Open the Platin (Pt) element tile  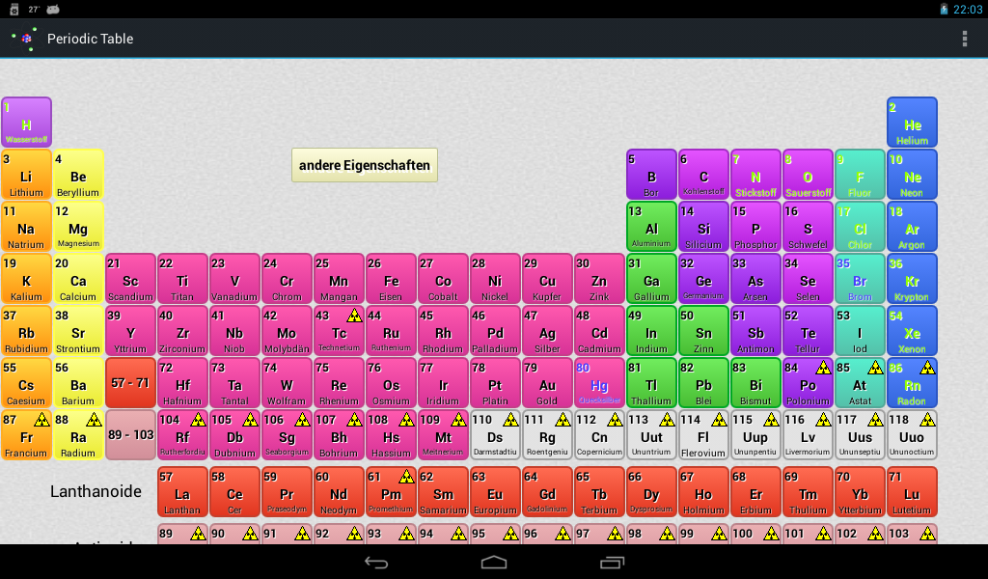click(x=495, y=383)
